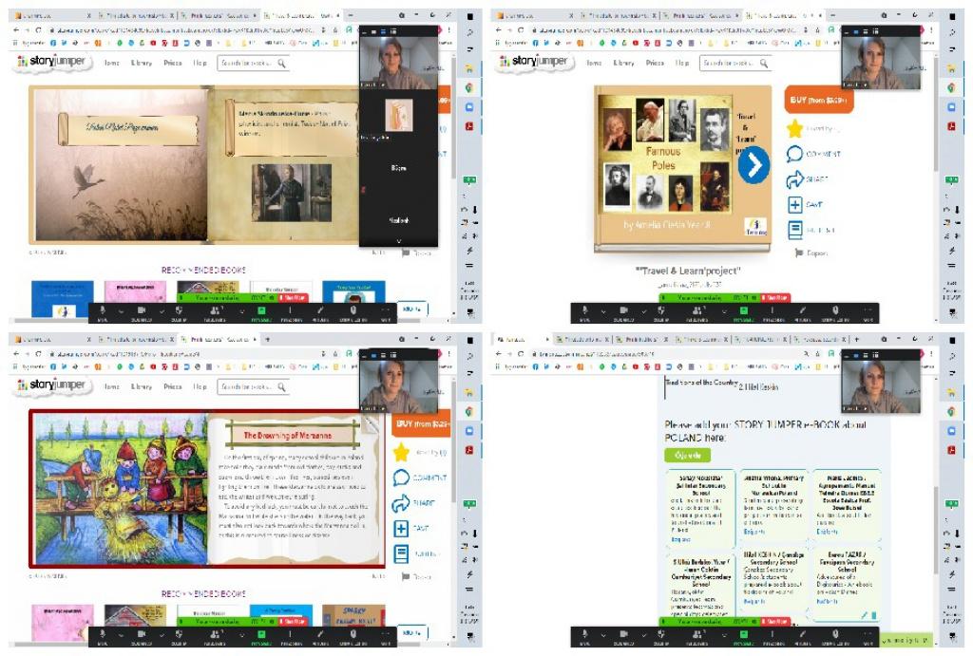The image size is (973, 656).
Task: Toggle Zoom Mute microphone in Famous Poles screenshot
Action: [584, 310]
